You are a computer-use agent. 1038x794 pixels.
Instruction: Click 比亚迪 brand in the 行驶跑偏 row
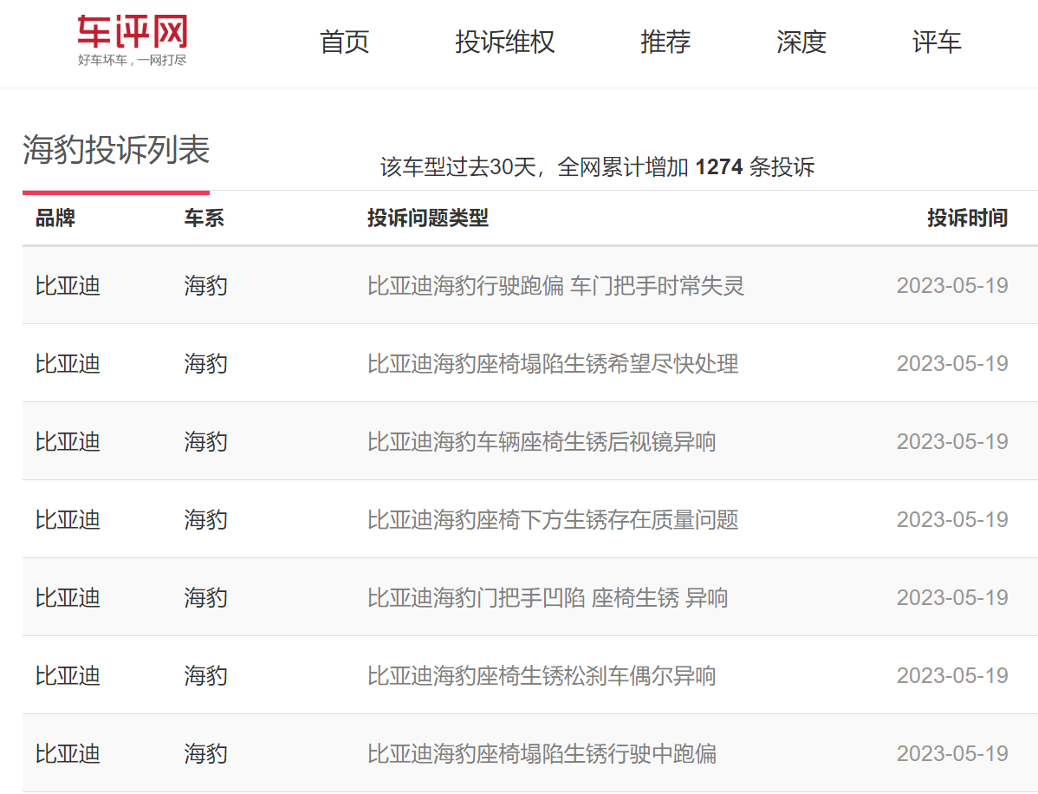[68, 285]
